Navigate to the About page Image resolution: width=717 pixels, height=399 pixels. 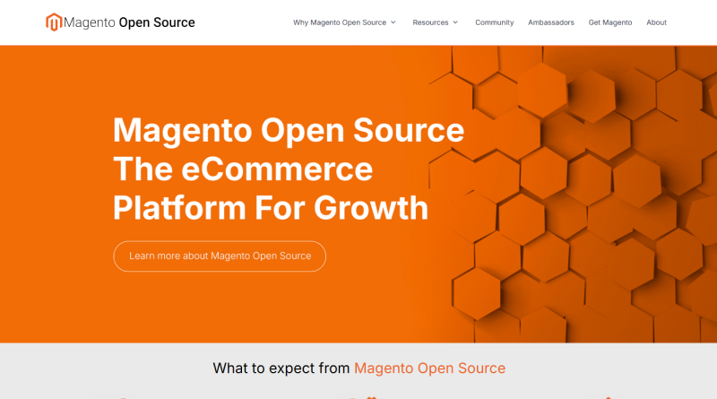[656, 22]
